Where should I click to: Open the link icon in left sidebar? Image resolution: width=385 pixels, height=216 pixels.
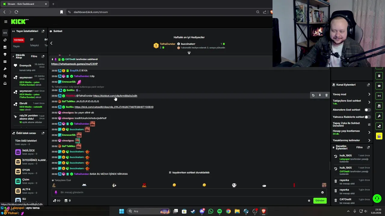pyautogui.click(x=5, y=40)
